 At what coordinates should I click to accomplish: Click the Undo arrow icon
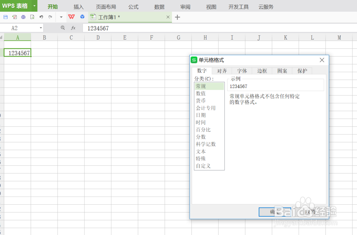pos(41,17)
